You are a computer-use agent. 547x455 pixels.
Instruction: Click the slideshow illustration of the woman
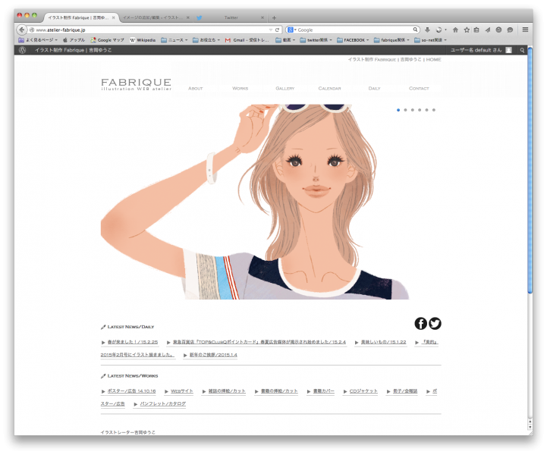click(255, 202)
